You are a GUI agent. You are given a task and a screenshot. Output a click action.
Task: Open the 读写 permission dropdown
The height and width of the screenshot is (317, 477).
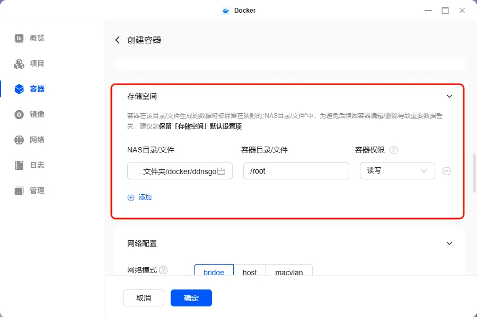point(397,171)
